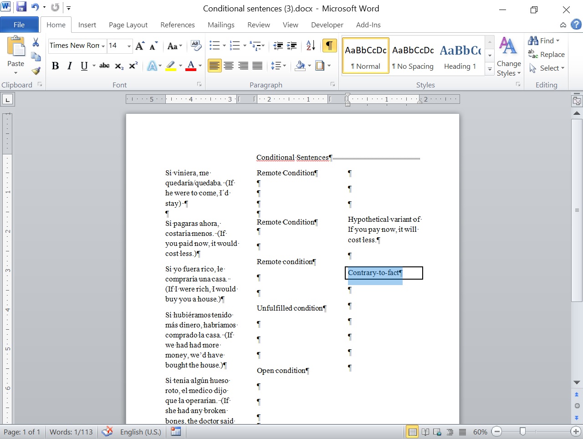Open the Select dropdown in Editing
The image size is (583, 439).
coord(547,68)
